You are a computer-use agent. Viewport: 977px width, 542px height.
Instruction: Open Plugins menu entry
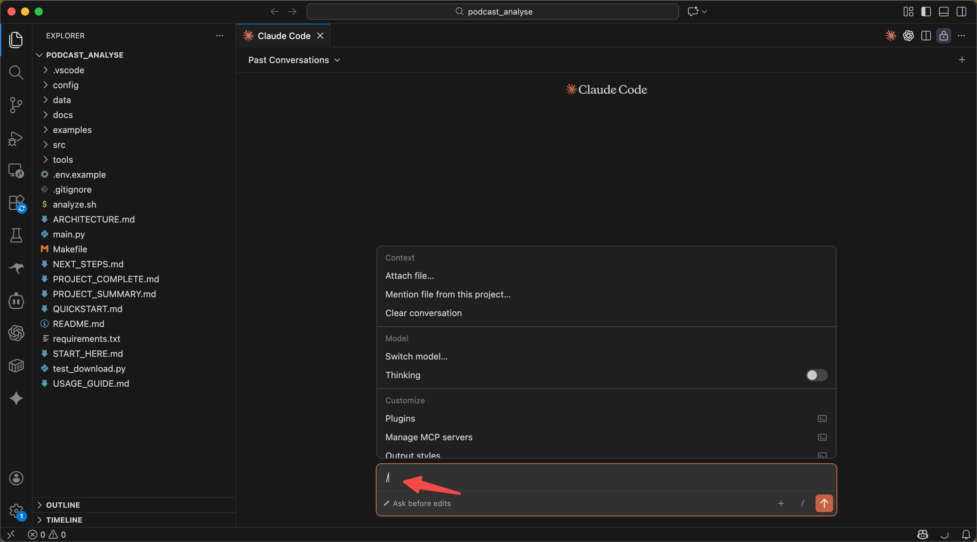(x=606, y=418)
